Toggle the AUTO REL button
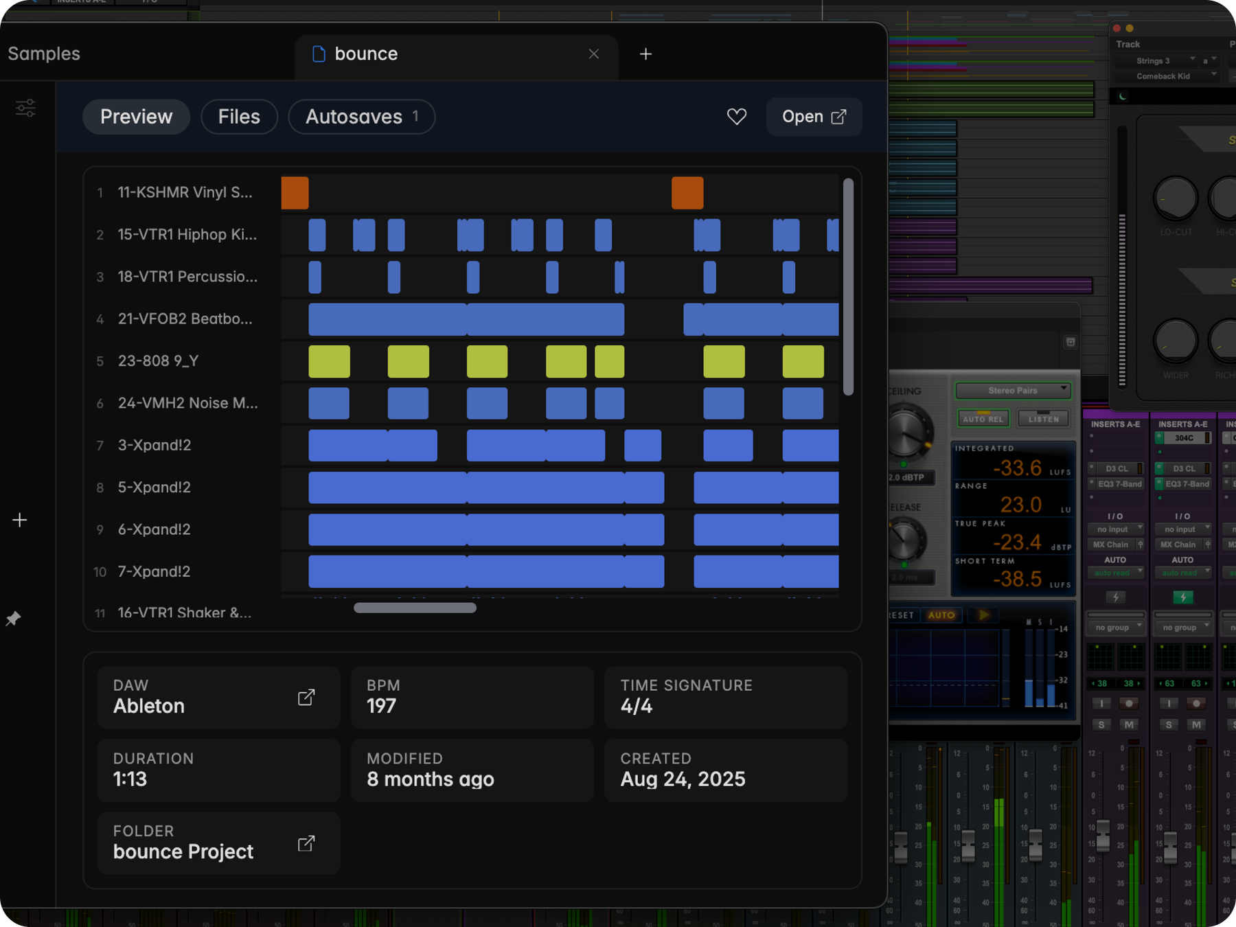Screen dimensions: 1236x927 point(983,418)
